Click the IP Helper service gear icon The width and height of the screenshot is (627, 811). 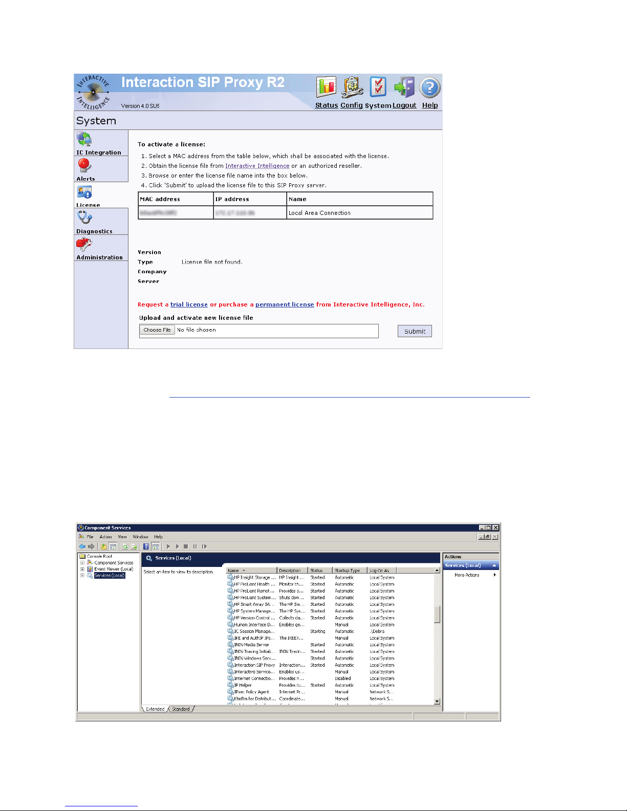point(230,685)
